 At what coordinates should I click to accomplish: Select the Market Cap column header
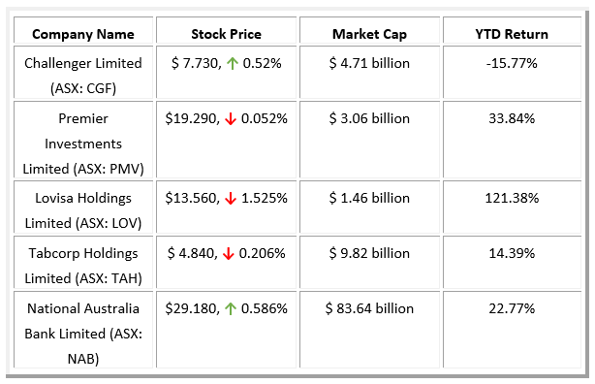[x=369, y=34]
